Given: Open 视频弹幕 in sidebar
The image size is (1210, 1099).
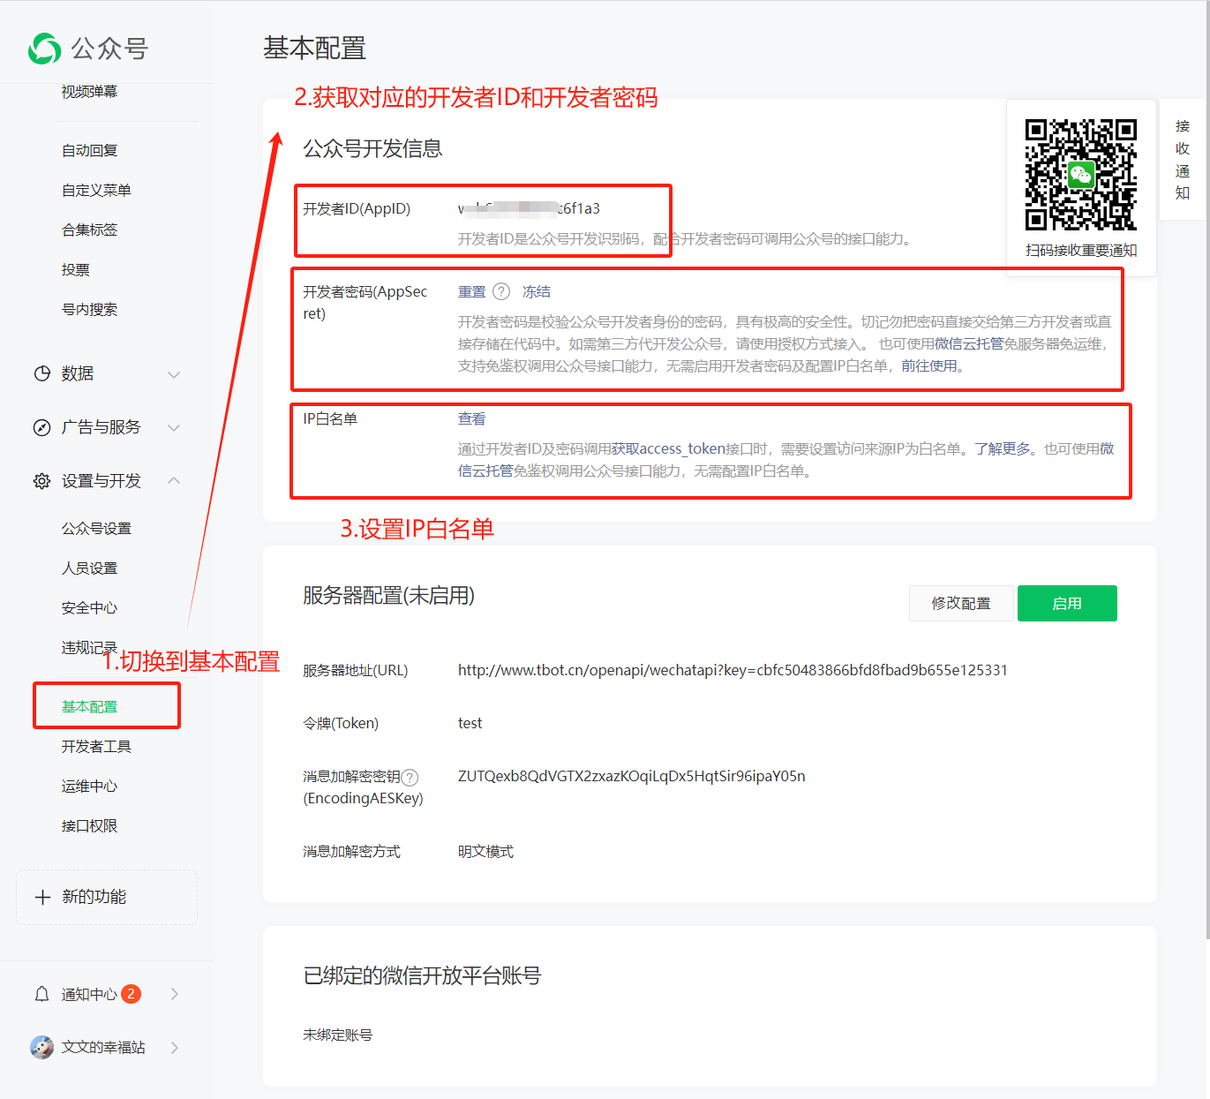Looking at the screenshot, I should click(x=89, y=92).
